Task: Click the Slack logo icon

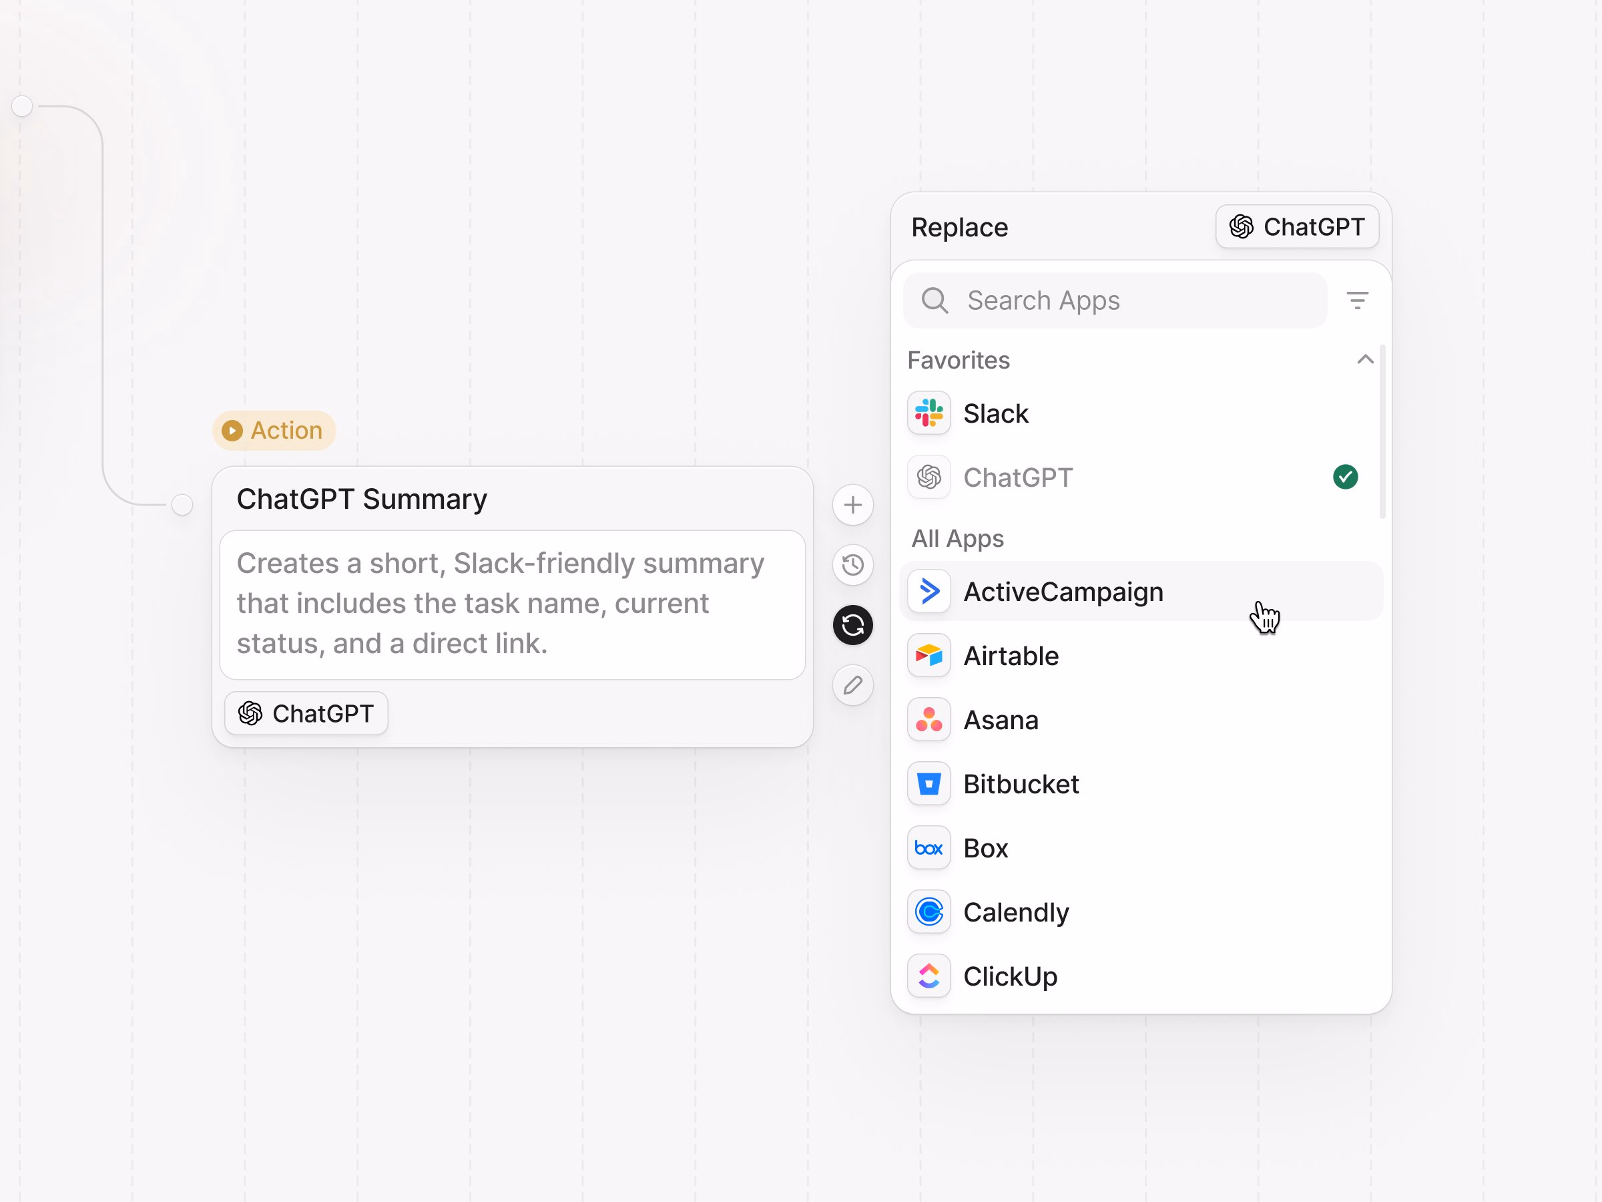Action: pos(928,414)
